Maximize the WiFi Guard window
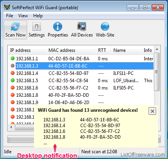Viewport: 168px width, 159px height. [x=145, y=8]
